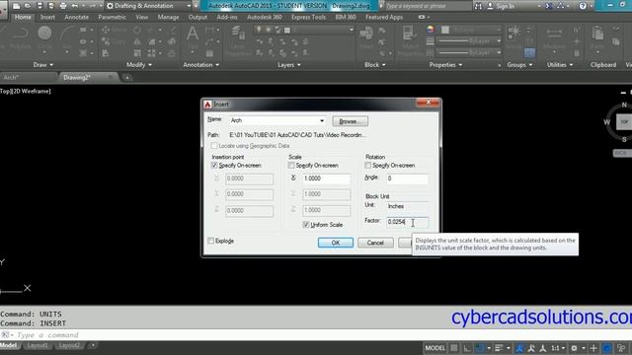Switch to the Layout1 tab
The height and width of the screenshot is (355, 632).
pyautogui.click(x=38, y=345)
